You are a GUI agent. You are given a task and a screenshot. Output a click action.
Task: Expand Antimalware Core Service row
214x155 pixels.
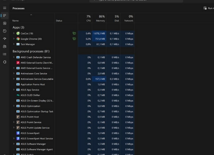pyautogui.click(x=14, y=73)
